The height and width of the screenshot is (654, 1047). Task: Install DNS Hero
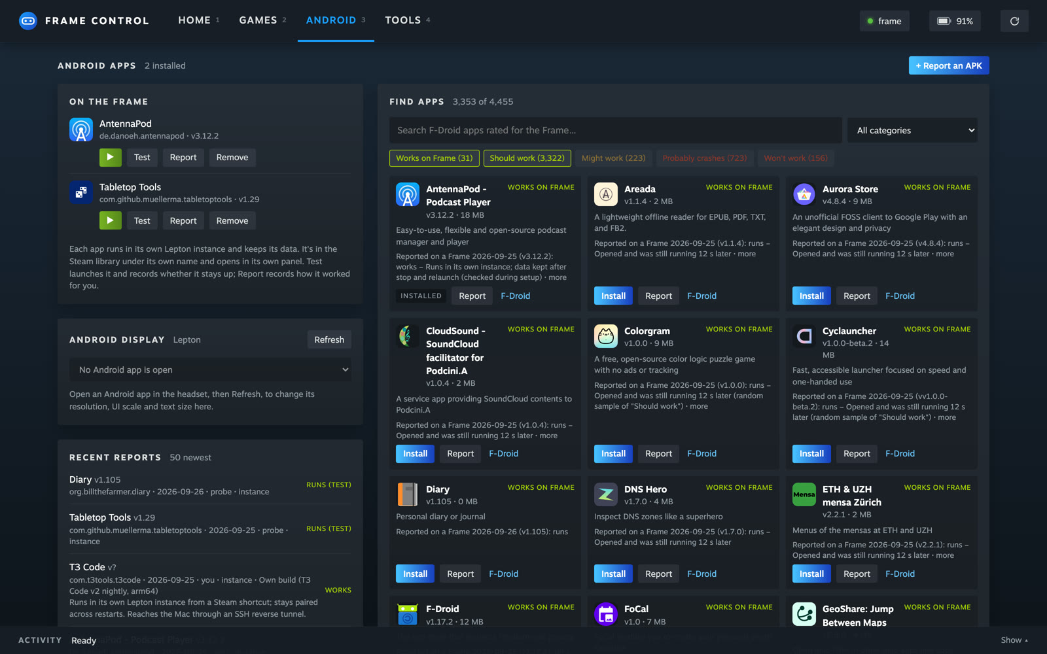613,574
